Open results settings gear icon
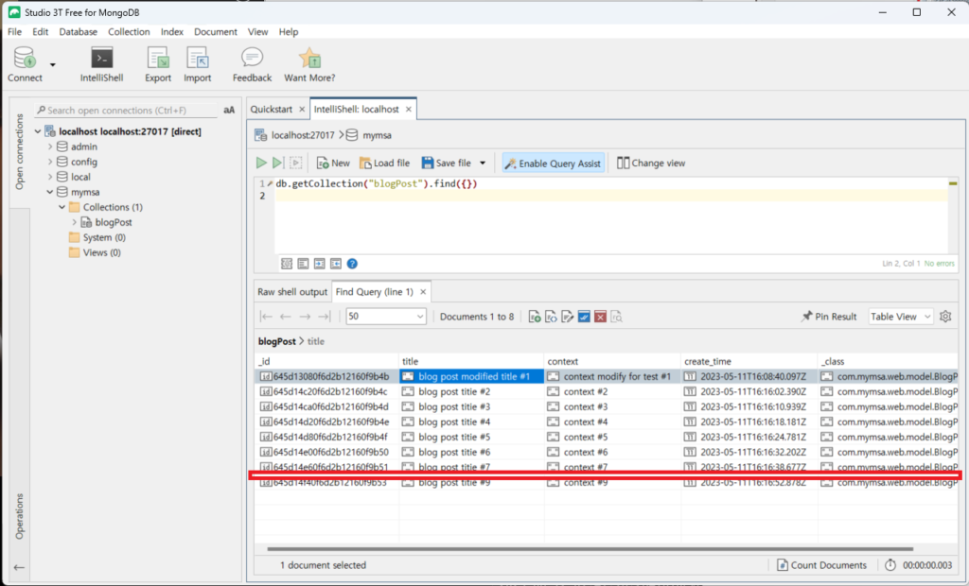Viewport: 969px width, 586px height. (x=945, y=317)
